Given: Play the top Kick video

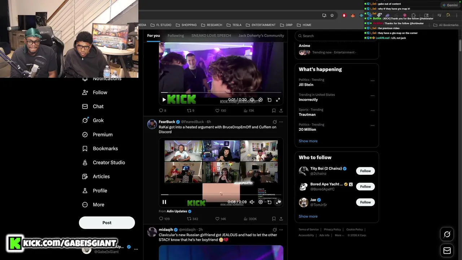Looking at the screenshot, I should (x=164, y=100).
